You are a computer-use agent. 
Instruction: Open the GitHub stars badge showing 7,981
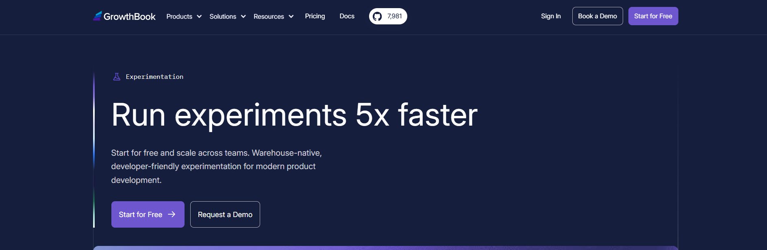coord(388,16)
